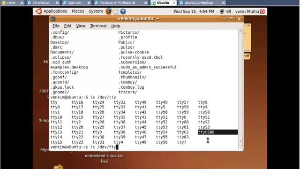Close the Windows XP Professional tab
300x169 pixels.
(146, 3)
